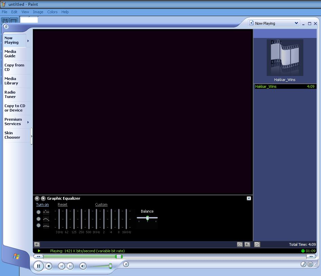Click the green connection status icon
The image size is (321, 276).
click(303, 251)
